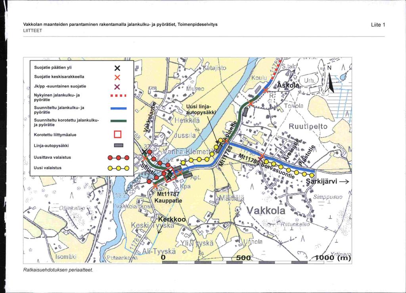
Task: Click the large 'Vakkola' place label
Action: click(x=266, y=210)
